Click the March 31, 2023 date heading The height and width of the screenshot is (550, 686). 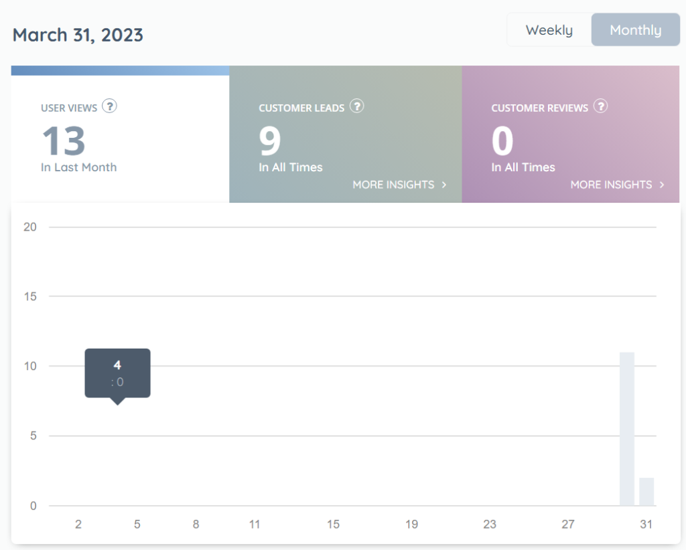[x=78, y=35]
